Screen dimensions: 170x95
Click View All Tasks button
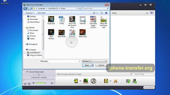pos(149,88)
